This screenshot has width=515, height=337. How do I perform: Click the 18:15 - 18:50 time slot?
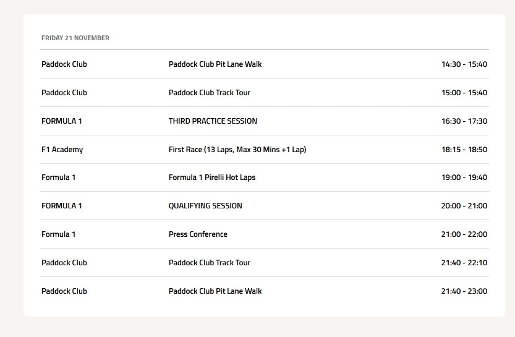coord(464,150)
